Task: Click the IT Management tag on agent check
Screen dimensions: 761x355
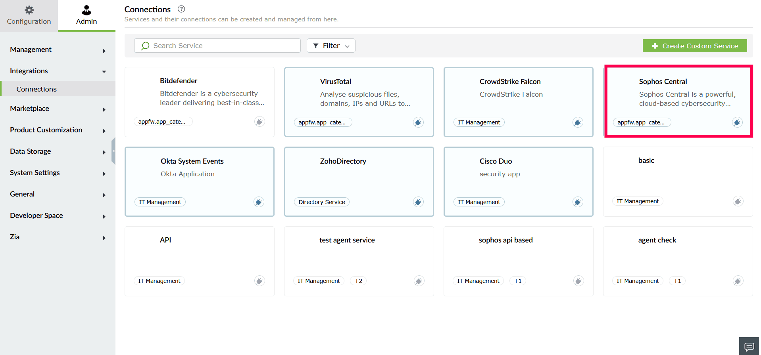Action: point(638,281)
